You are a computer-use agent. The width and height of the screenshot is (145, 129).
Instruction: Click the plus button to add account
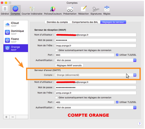[x=6, y=117]
